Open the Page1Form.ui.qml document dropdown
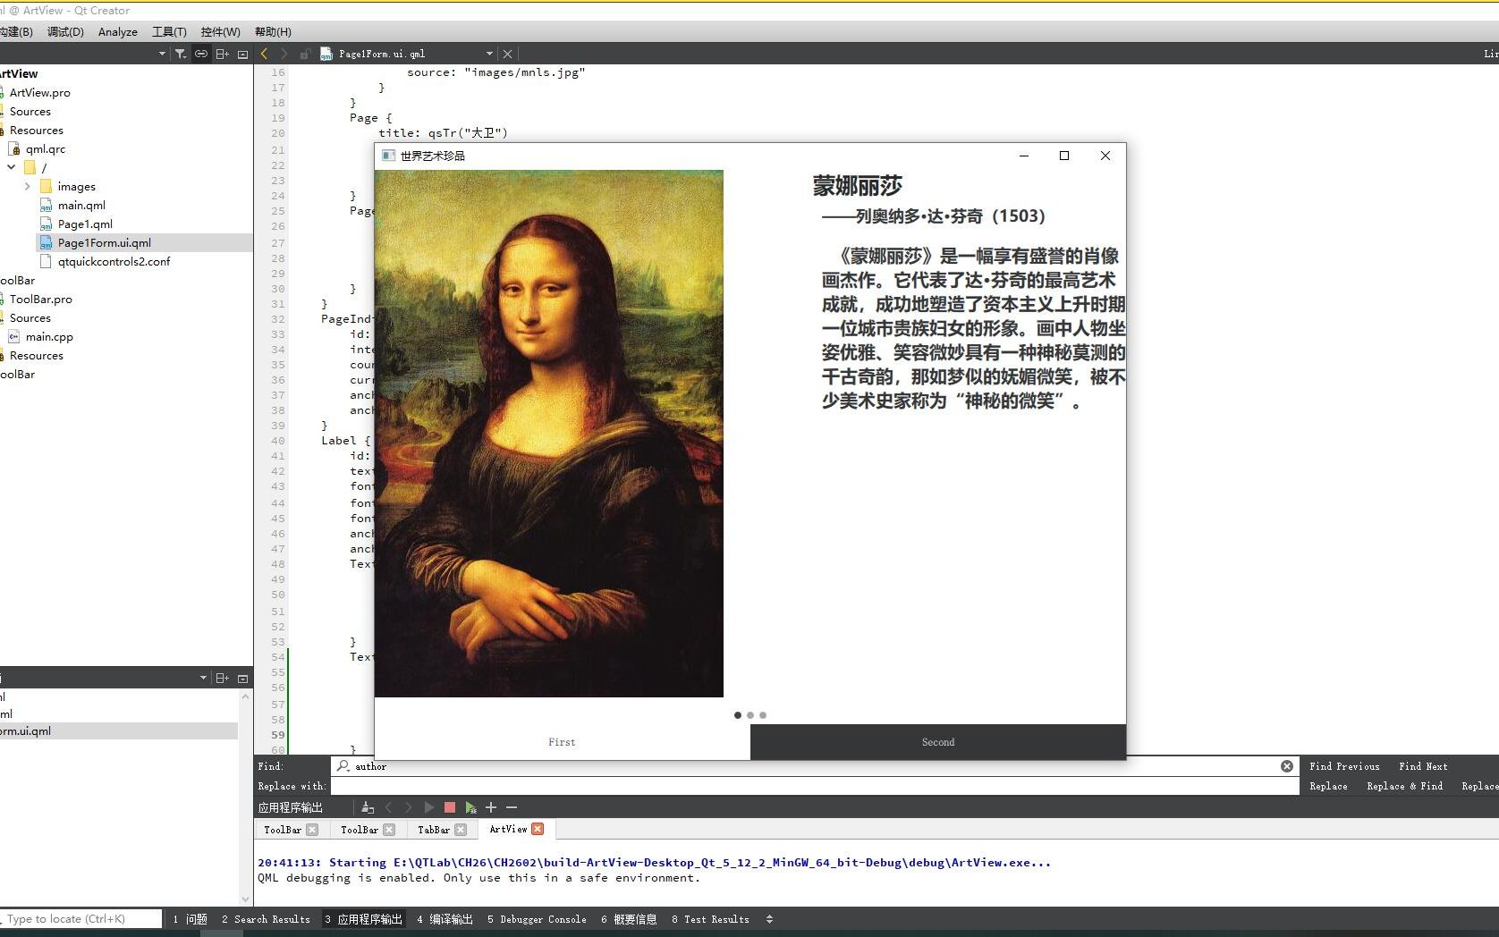 (489, 54)
